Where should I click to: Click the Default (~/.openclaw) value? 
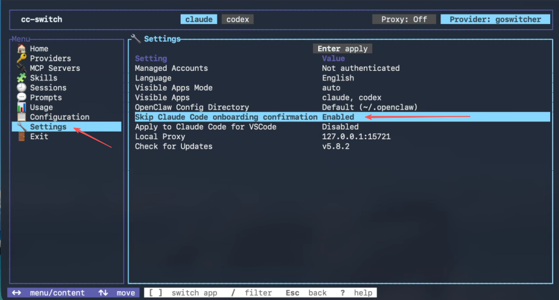click(369, 107)
